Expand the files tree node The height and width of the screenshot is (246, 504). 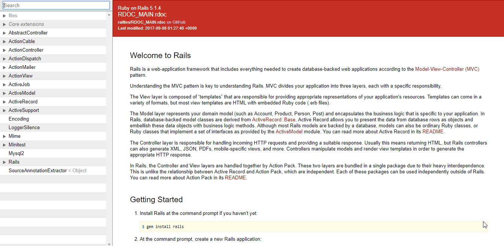(4, 16)
